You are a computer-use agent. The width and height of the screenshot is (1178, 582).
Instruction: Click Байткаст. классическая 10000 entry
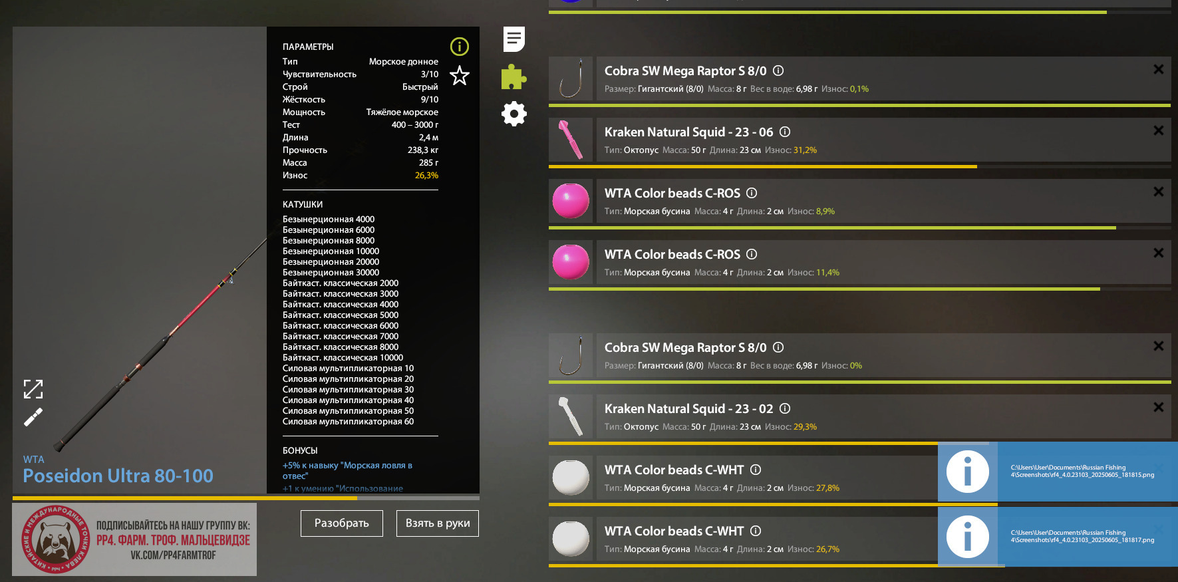343,357
